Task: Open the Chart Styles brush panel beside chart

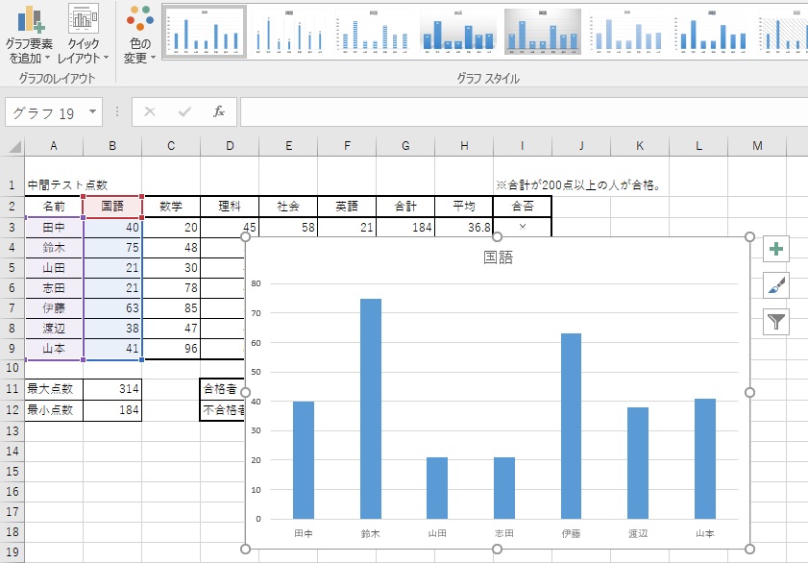Action: point(774,284)
